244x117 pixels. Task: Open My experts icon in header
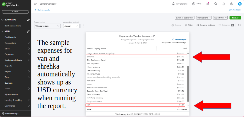point(173,4)
